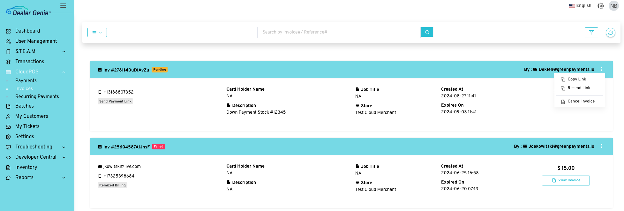Click Joekowitski@greenpayments.io creator email
The width and height of the screenshot is (624, 211).
point(561,146)
